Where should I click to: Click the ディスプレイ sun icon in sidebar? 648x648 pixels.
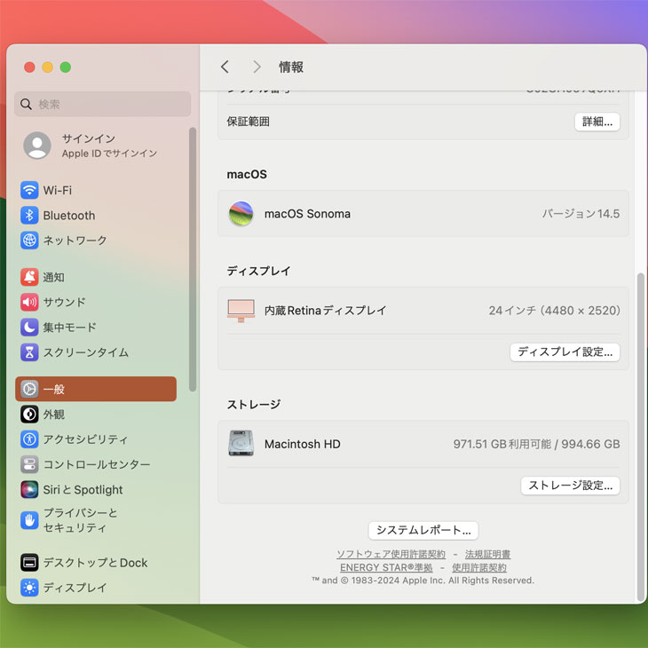coord(29,588)
